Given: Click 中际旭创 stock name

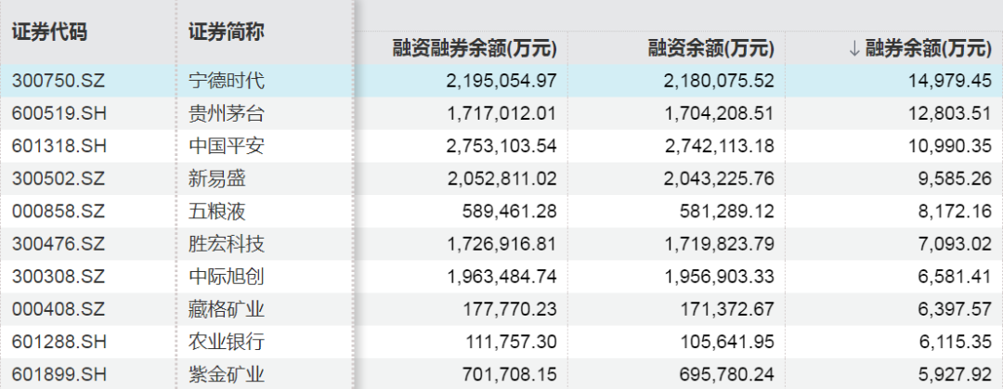Looking at the screenshot, I should pyautogui.click(x=226, y=277).
